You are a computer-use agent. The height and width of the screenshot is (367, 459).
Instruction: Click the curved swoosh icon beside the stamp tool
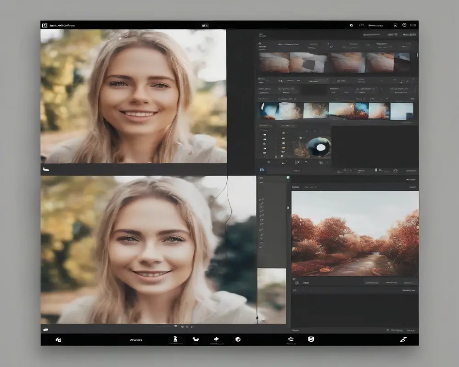pos(196,339)
